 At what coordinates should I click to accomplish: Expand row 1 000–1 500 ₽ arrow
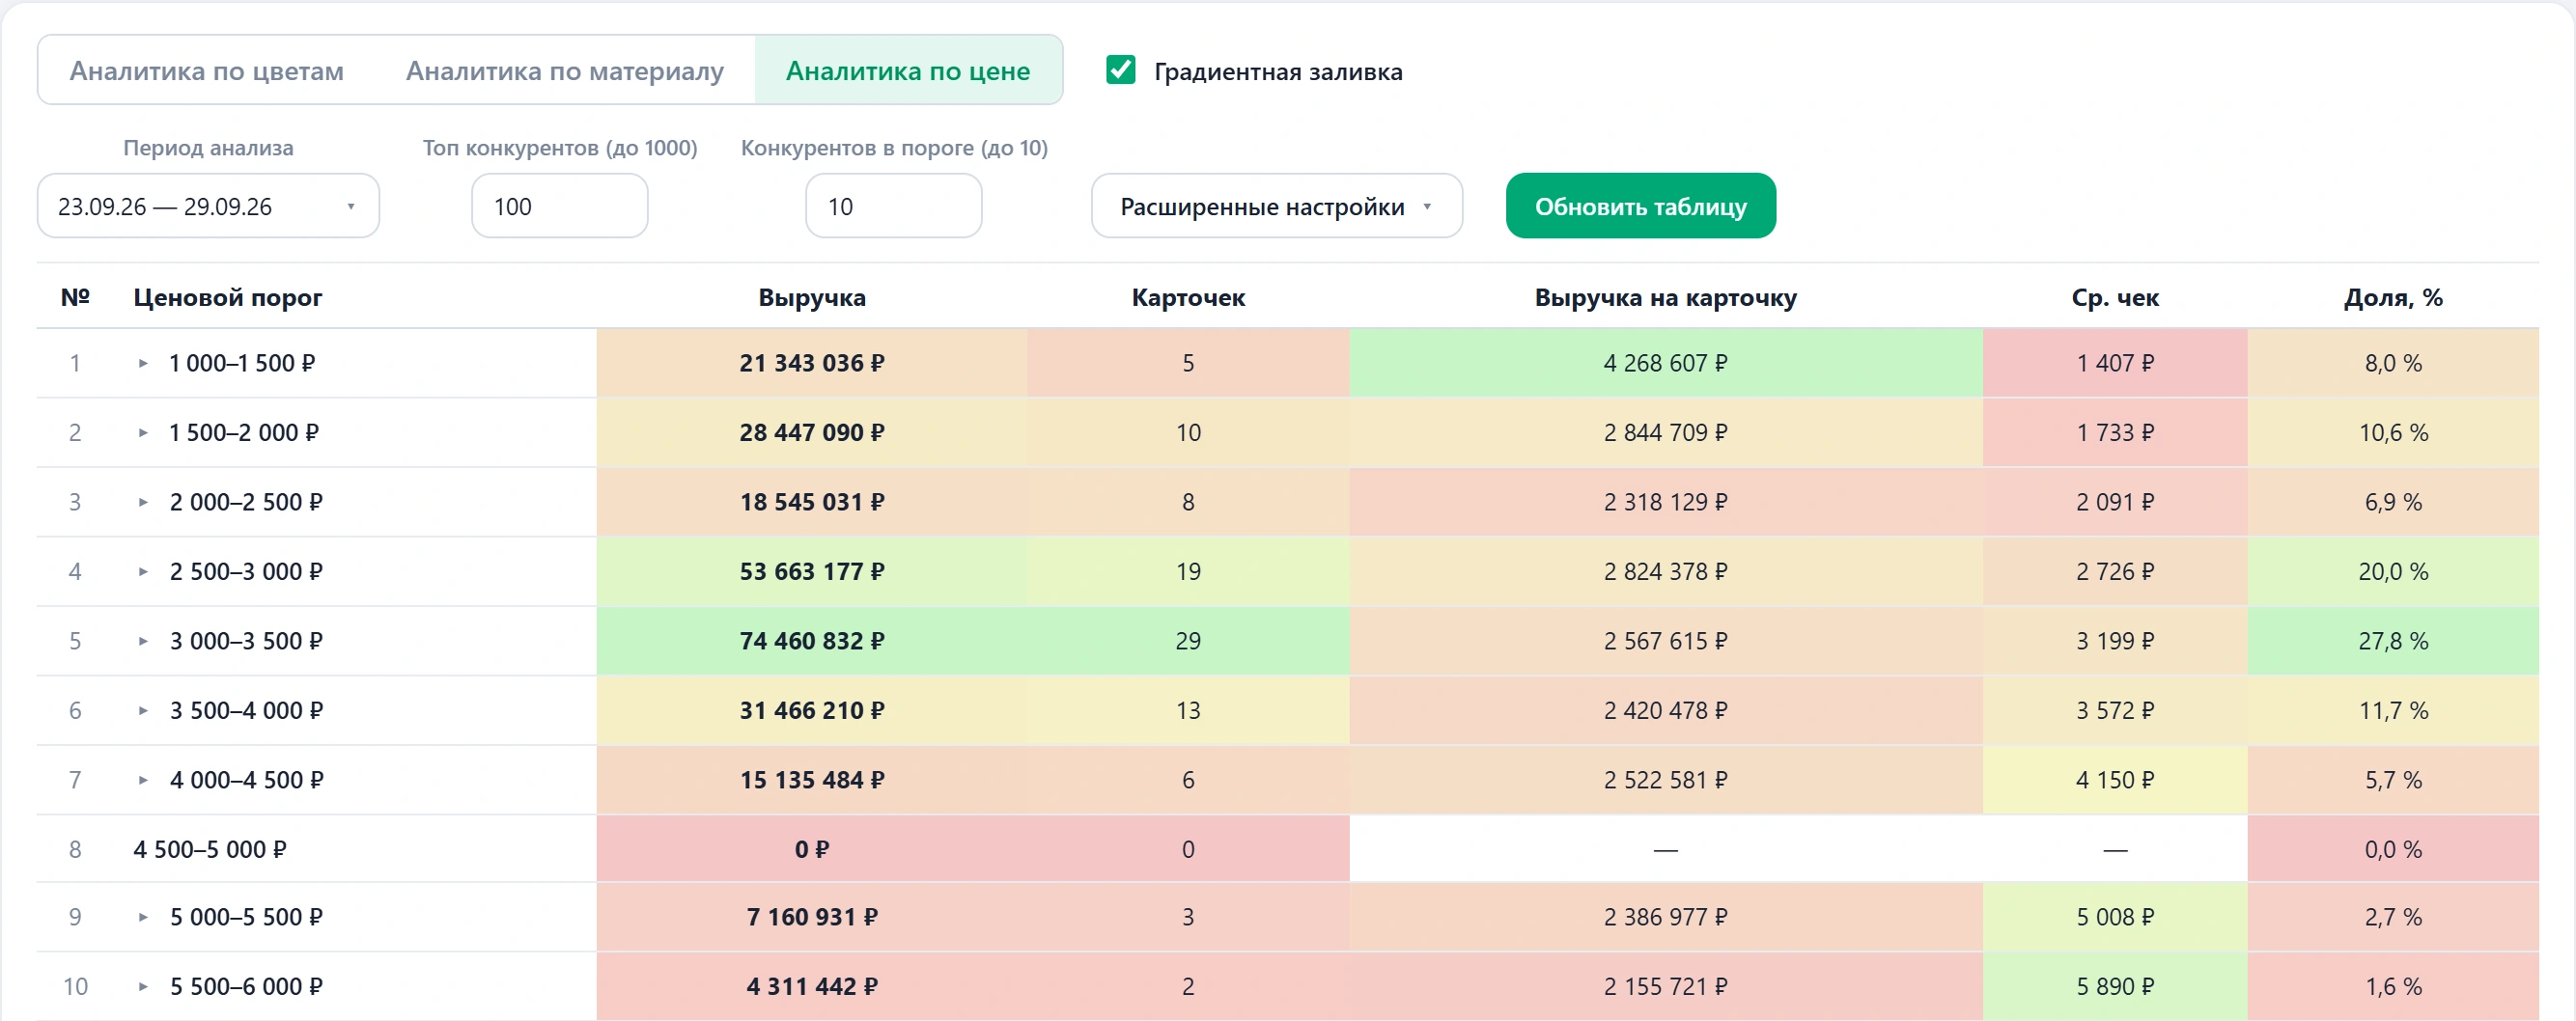click(x=143, y=364)
